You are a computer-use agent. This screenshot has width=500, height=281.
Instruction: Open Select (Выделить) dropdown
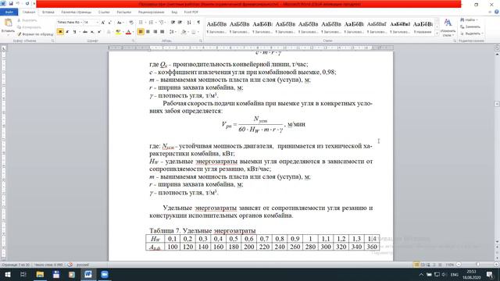(x=472, y=34)
